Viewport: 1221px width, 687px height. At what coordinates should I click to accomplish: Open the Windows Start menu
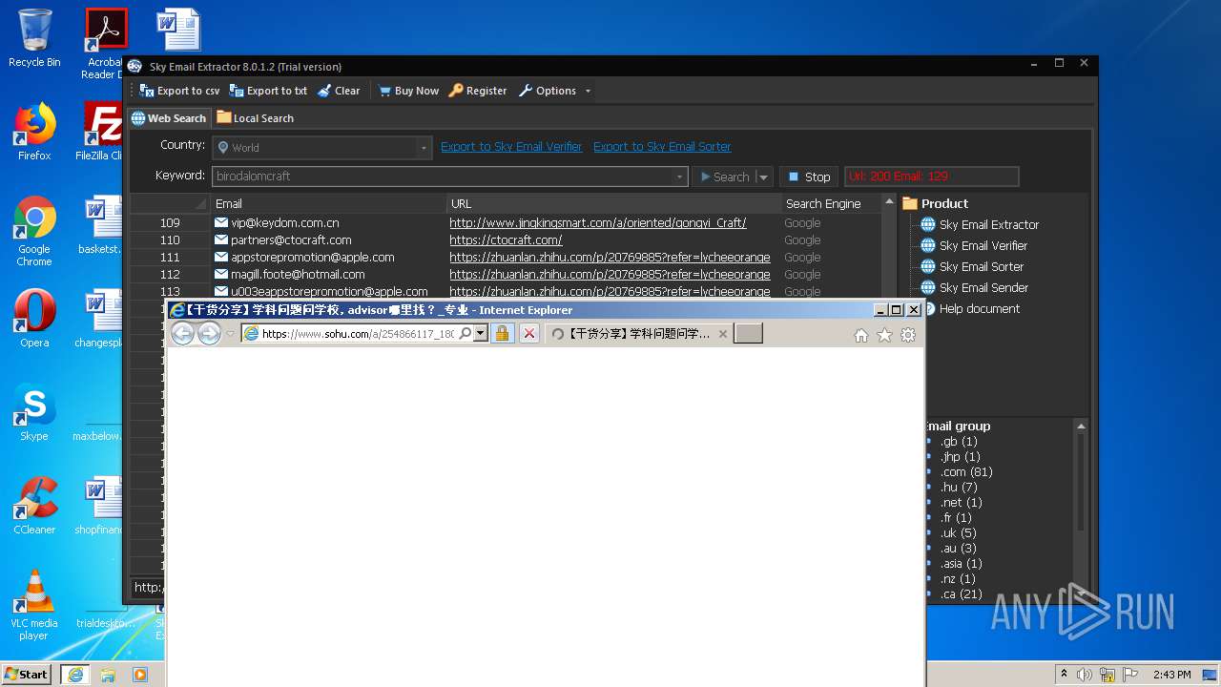(27, 675)
